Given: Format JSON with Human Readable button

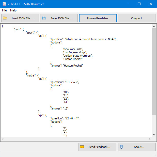Looking at the screenshot, I should click(x=98, y=18).
